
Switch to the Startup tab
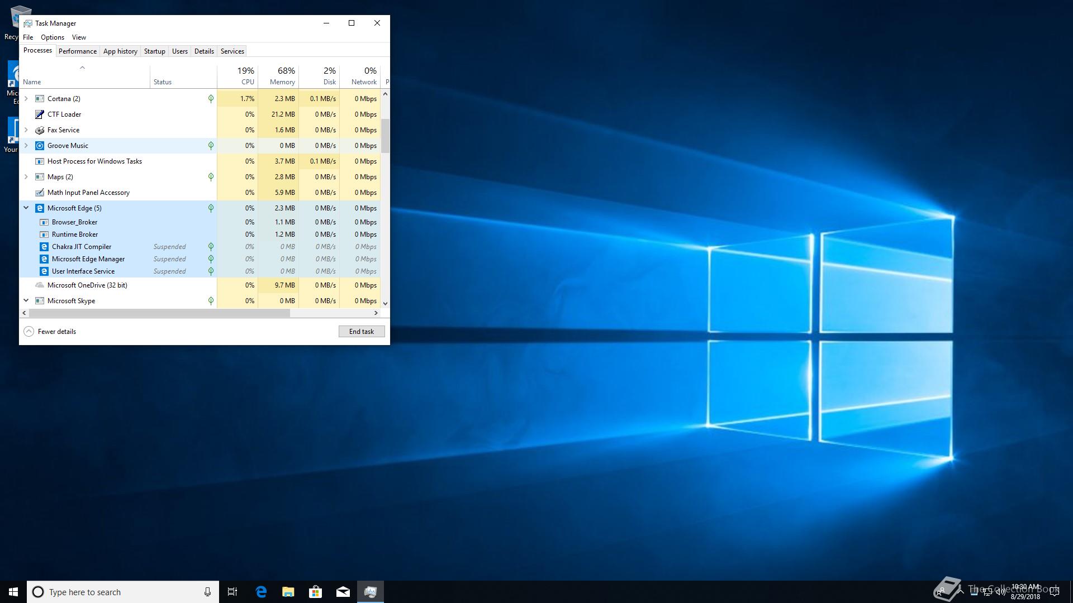click(x=155, y=51)
